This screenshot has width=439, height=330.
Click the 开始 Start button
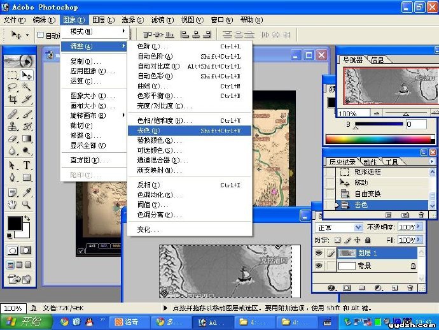[x=26, y=322]
